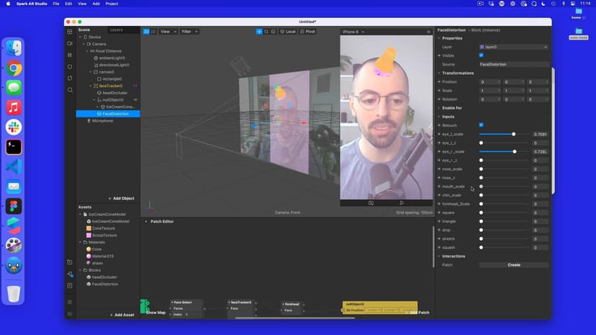Open Finder from the dock
Image resolution: width=596 pixels, height=335 pixels.
[x=14, y=48]
